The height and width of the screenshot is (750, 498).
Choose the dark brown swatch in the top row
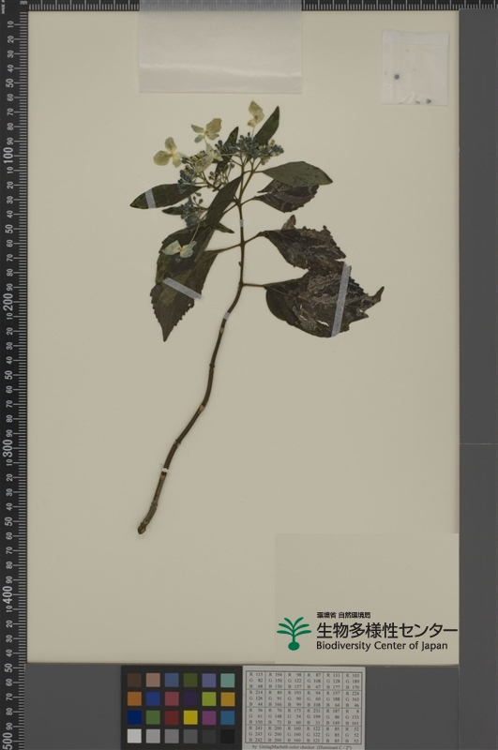(134, 681)
